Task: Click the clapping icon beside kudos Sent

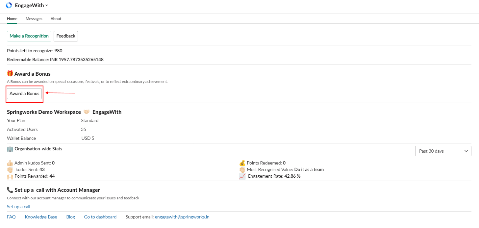Action: tap(10, 170)
